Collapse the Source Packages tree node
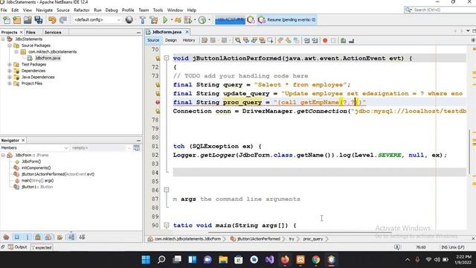The height and width of the screenshot is (268, 476). 10,45
